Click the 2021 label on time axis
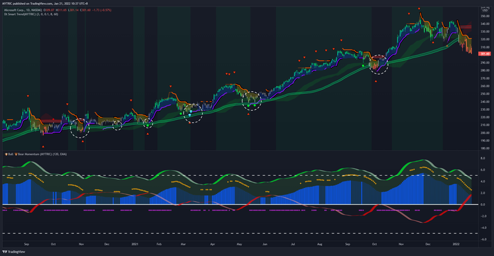Viewport: 494px width, 256px height. 135,244
